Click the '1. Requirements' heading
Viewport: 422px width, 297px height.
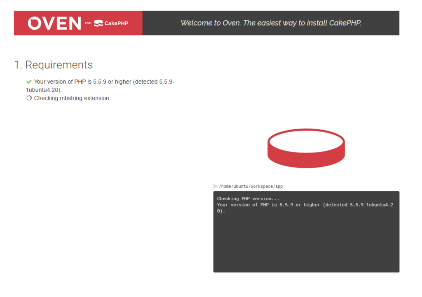click(54, 65)
